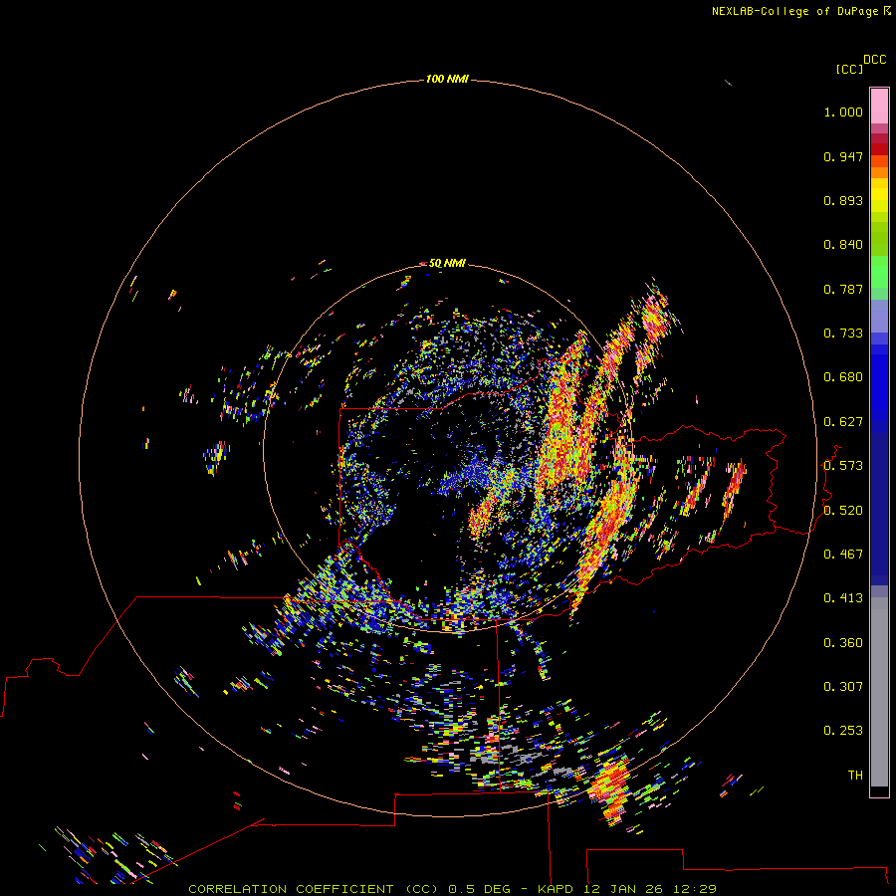Click the 0.573 scale value
Screen dimensions: 896x896
(843, 466)
